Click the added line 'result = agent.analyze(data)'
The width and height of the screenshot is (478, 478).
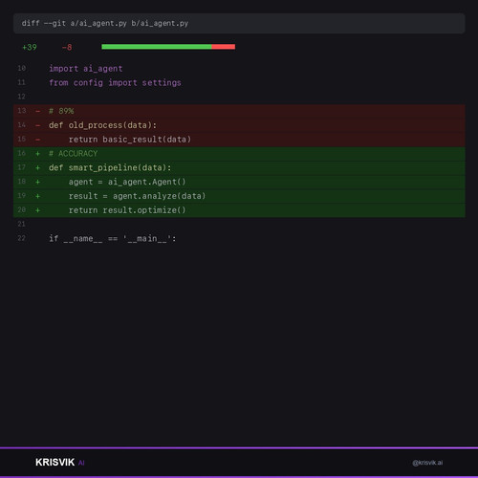point(137,196)
